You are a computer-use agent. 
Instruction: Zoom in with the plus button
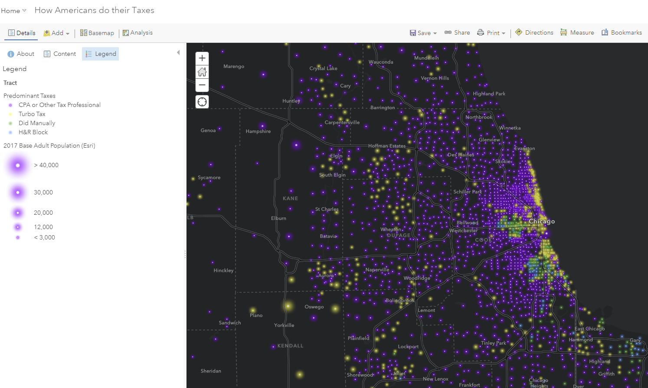coord(202,58)
